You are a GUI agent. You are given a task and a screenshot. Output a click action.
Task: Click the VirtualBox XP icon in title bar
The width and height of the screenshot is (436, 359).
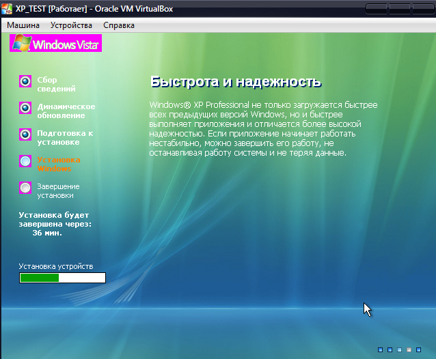click(7, 9)
